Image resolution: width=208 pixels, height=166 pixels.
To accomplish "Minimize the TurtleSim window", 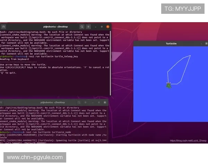I will (201, 44).
